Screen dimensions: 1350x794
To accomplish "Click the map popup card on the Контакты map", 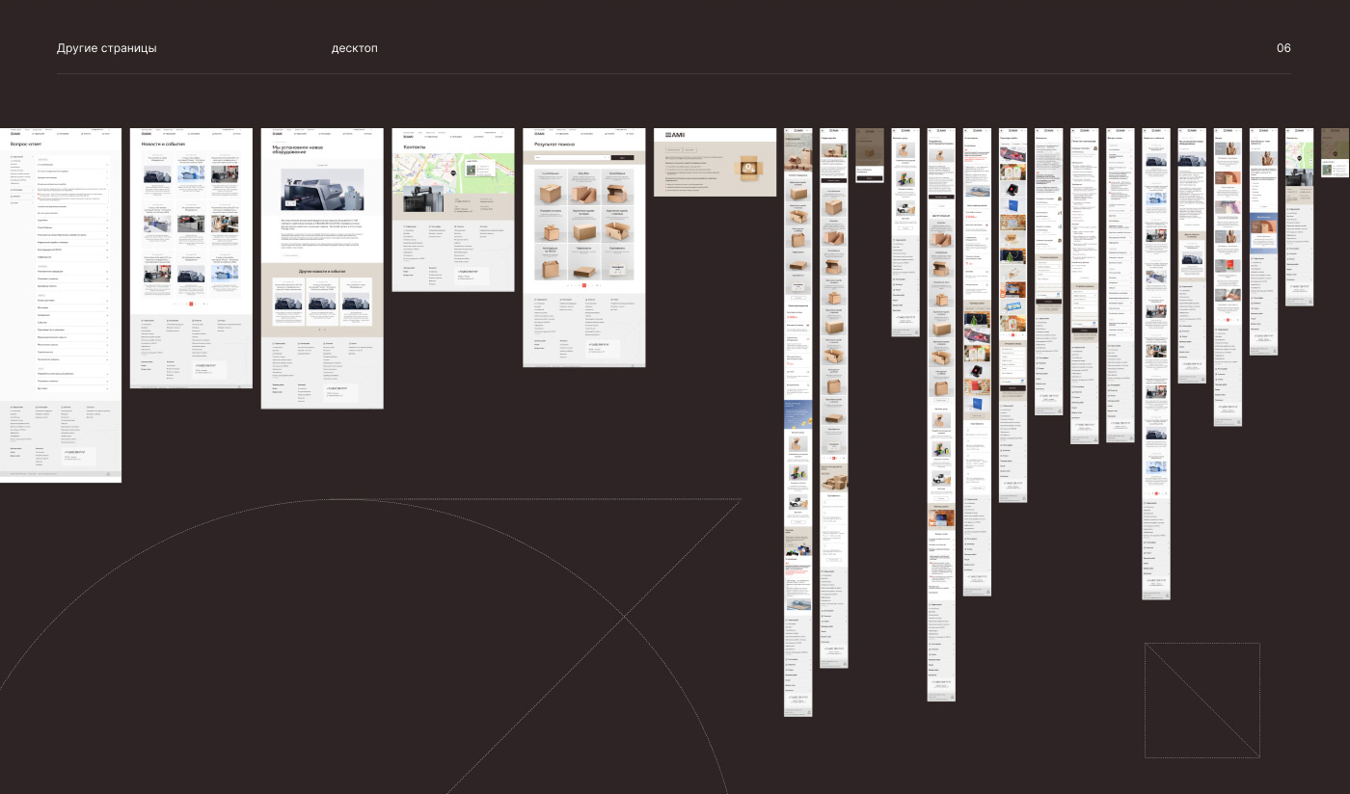I will coord(479,167).
